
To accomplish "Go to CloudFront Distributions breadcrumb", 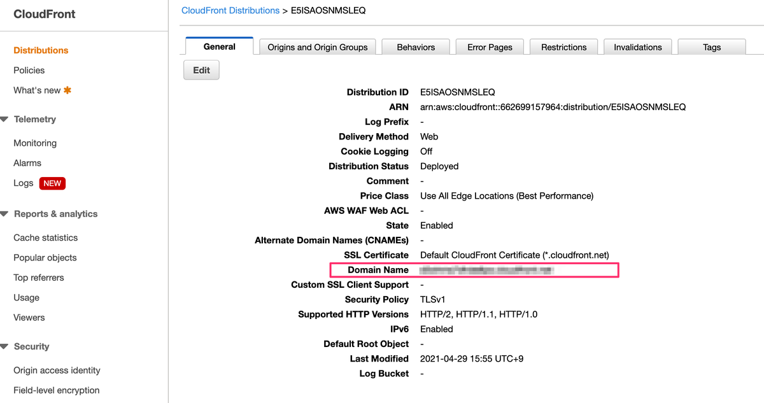I will (x=230, y=10).
